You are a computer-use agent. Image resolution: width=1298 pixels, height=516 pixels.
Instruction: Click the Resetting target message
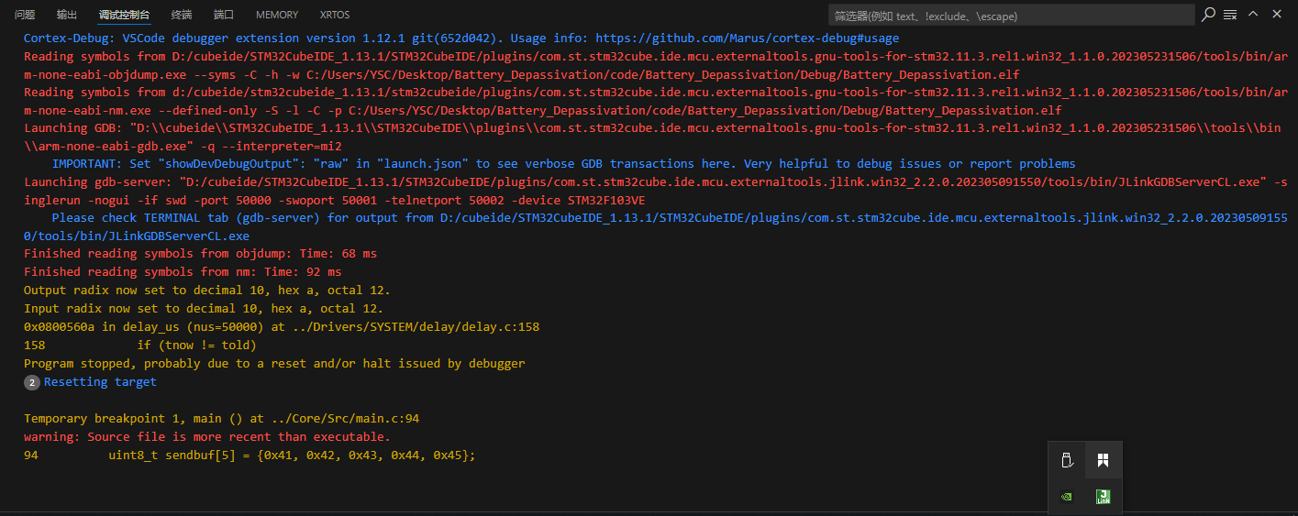[100, 382]
